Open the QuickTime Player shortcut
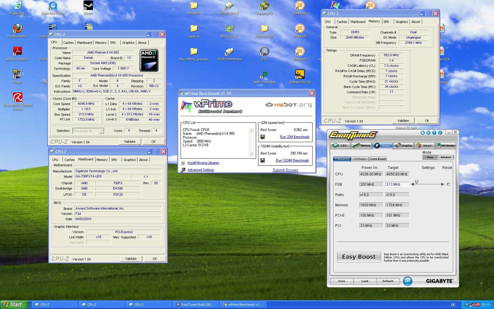This screenshot has width=494, height=309. (53, 8)
